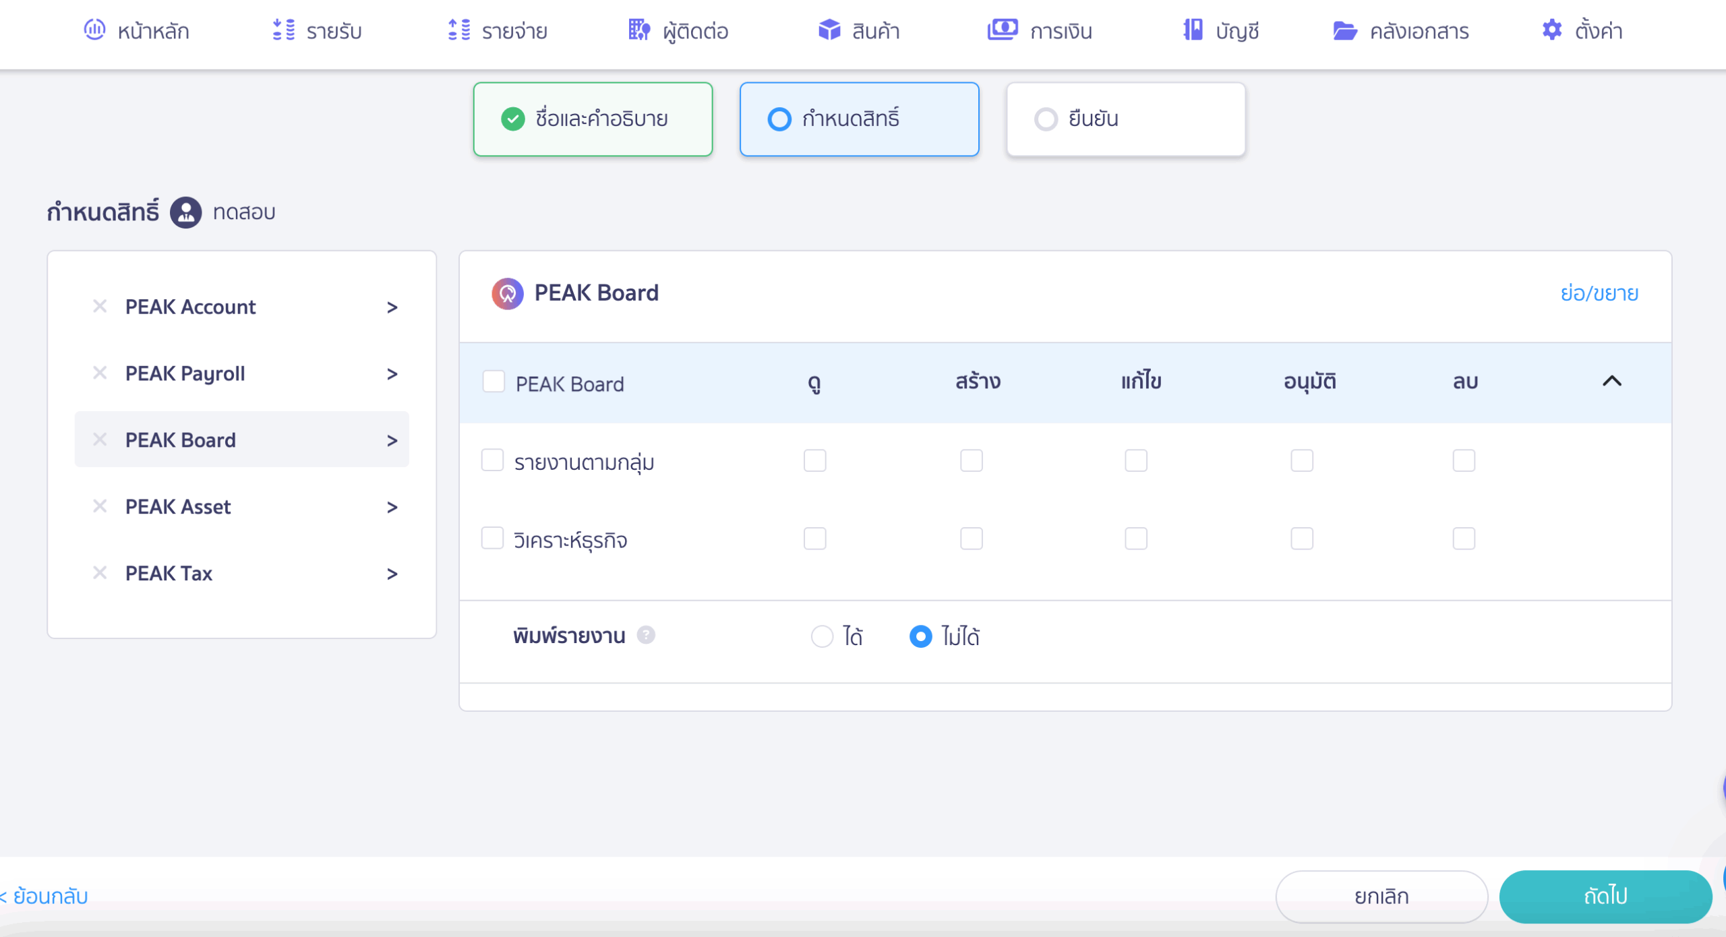Viewport: 1726px width, 937px height.
Task: Open the หน้าหลัก menu
Action: 137,30
